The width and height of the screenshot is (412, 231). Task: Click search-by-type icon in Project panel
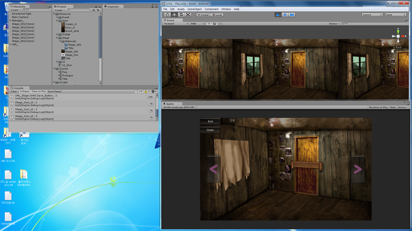pos(94,10)
